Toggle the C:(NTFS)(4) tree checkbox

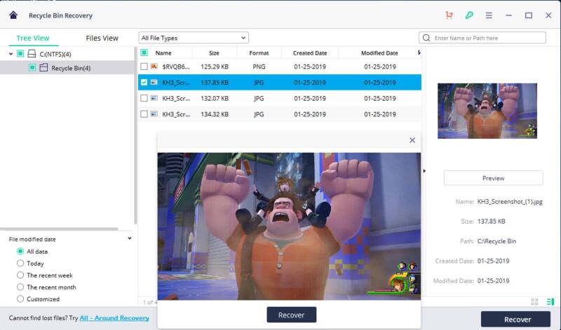pyautogui.click(x=20, y=54)
